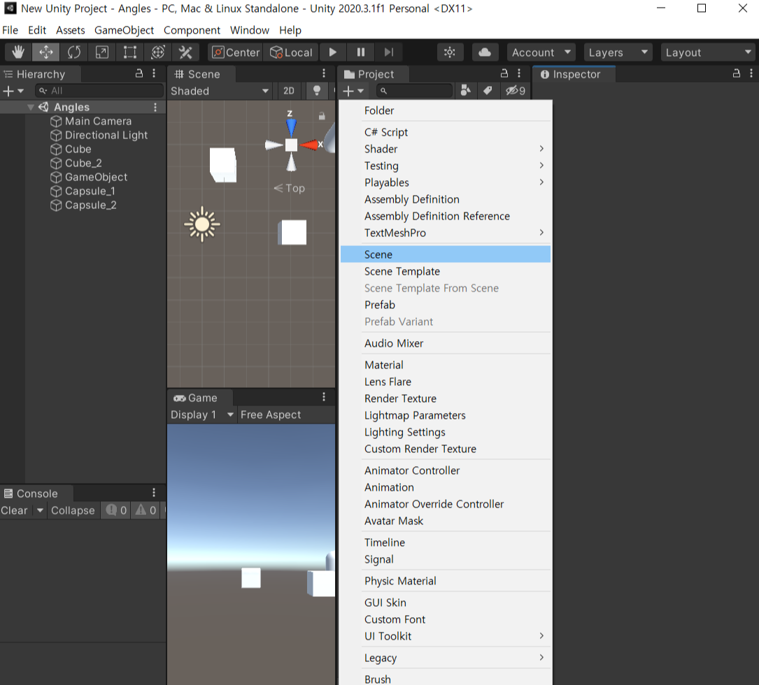Select the Hand tool

[x=18, y=52]
